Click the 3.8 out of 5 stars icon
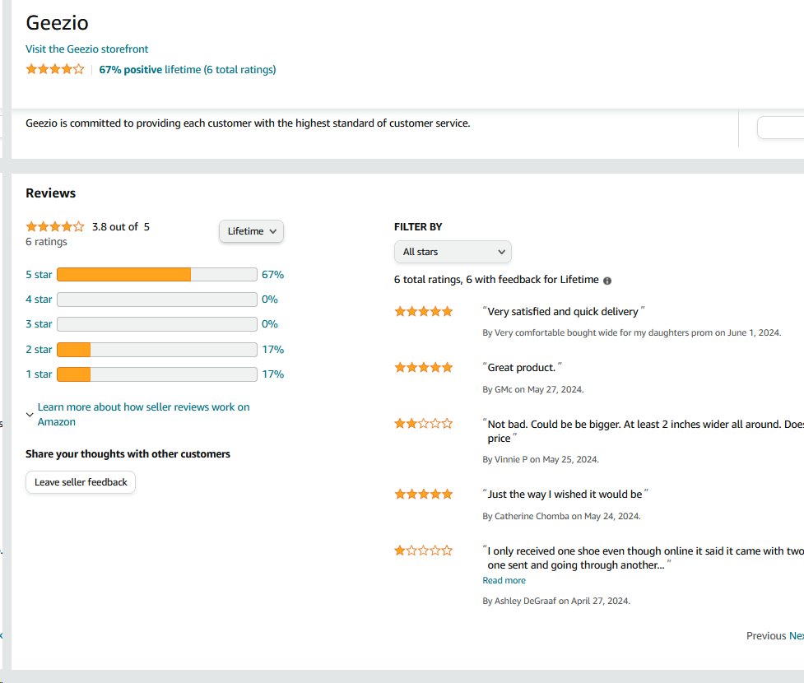 (x=55, y=227)
